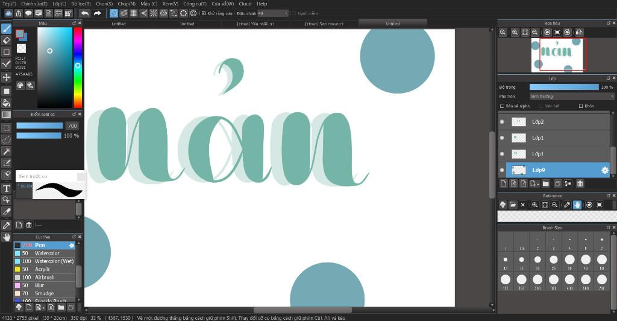Viewport: 617px width, 321px height.
Task: Select the Airbrush brush in the list
Action: pos(45,278)
